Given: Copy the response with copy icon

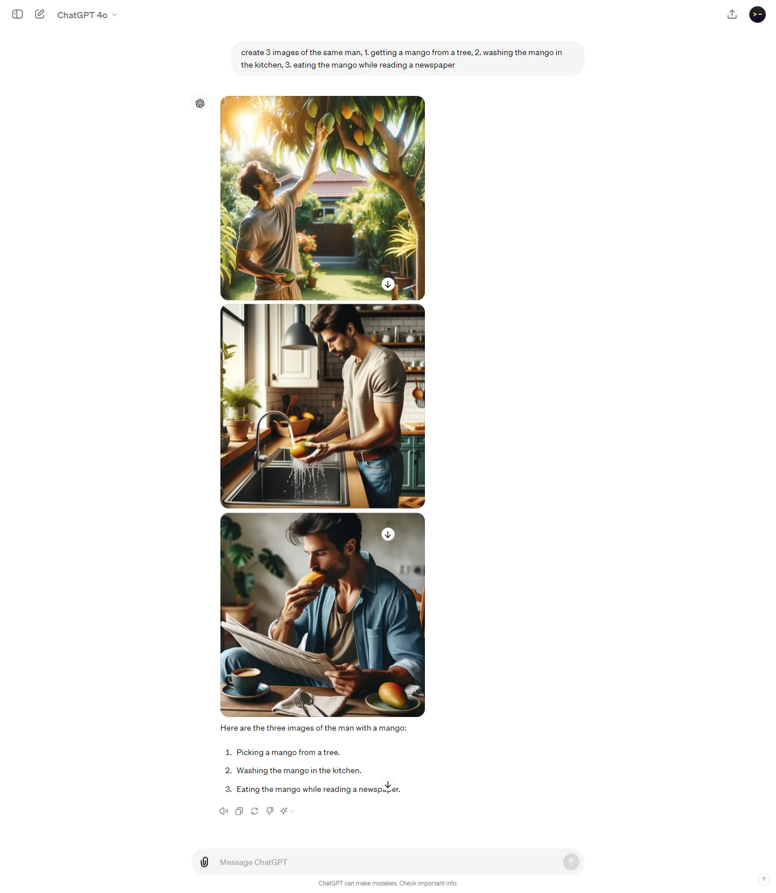Looking at the screenshot, I should 239,811.
